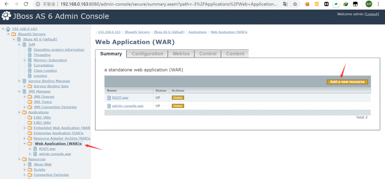
Task: Open the Control tab
Action: pyautogui.click(x=208, y=54)
